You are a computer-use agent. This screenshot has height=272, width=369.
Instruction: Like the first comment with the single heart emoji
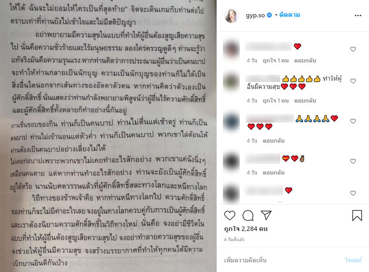click(x=353, y=49)
